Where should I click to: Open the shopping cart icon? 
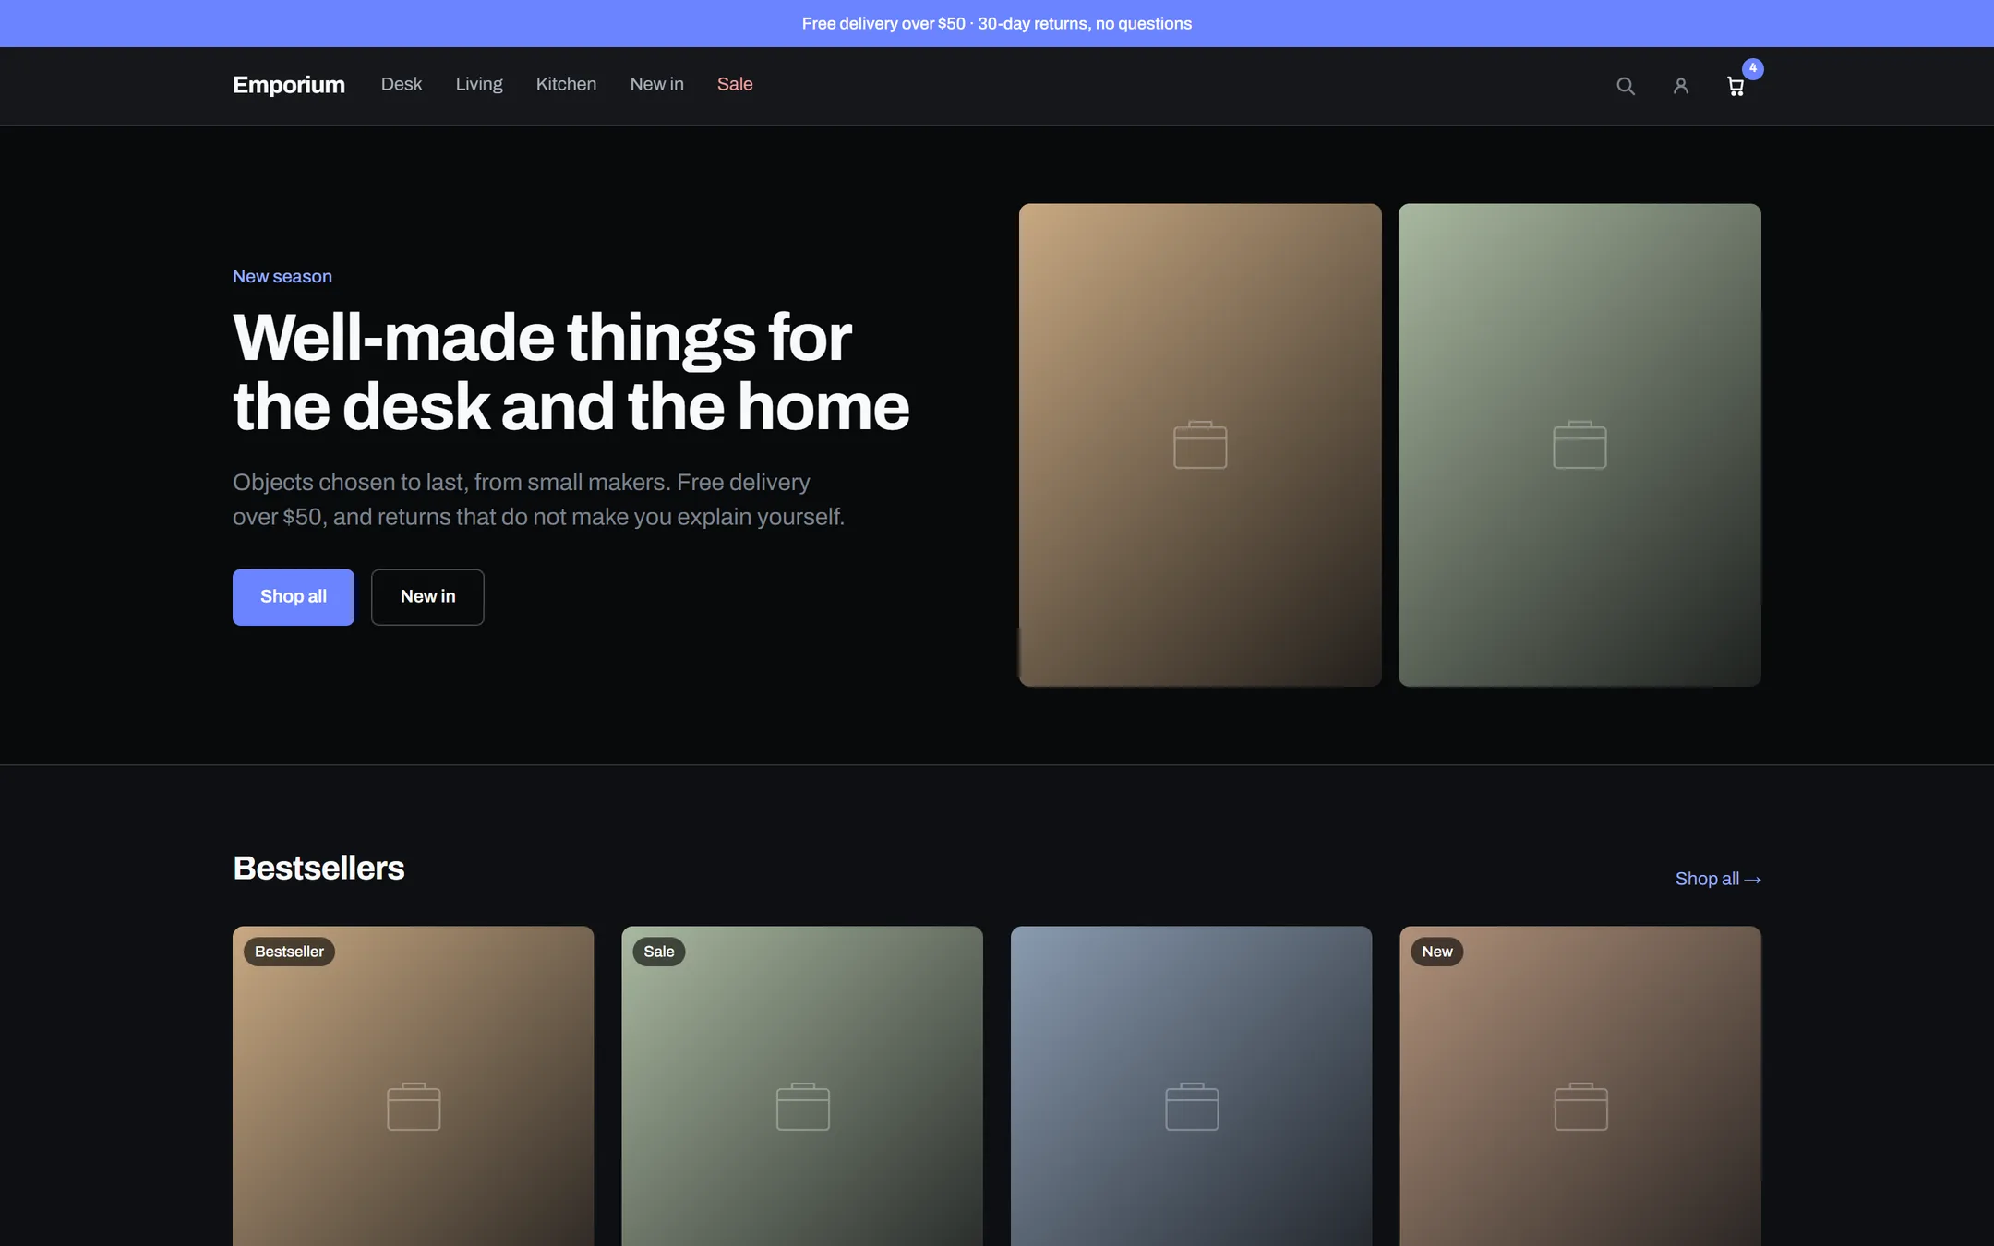(x=1736, y=86)
